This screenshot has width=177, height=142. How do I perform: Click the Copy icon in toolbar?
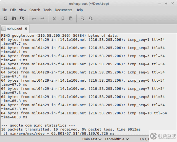63,18
